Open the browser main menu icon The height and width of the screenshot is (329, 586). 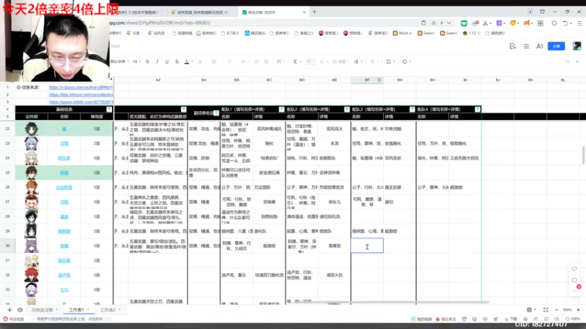(x=579, y=23)
